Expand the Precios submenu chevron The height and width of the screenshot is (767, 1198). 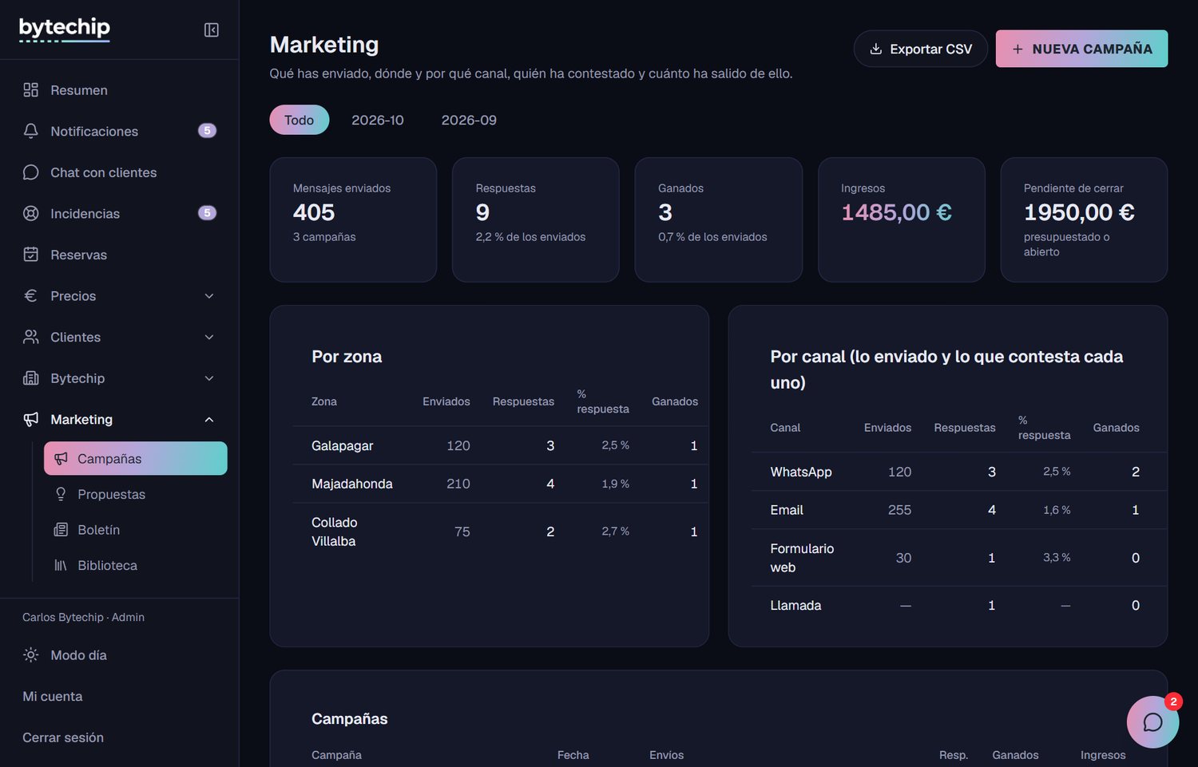(x=209, y=296)
